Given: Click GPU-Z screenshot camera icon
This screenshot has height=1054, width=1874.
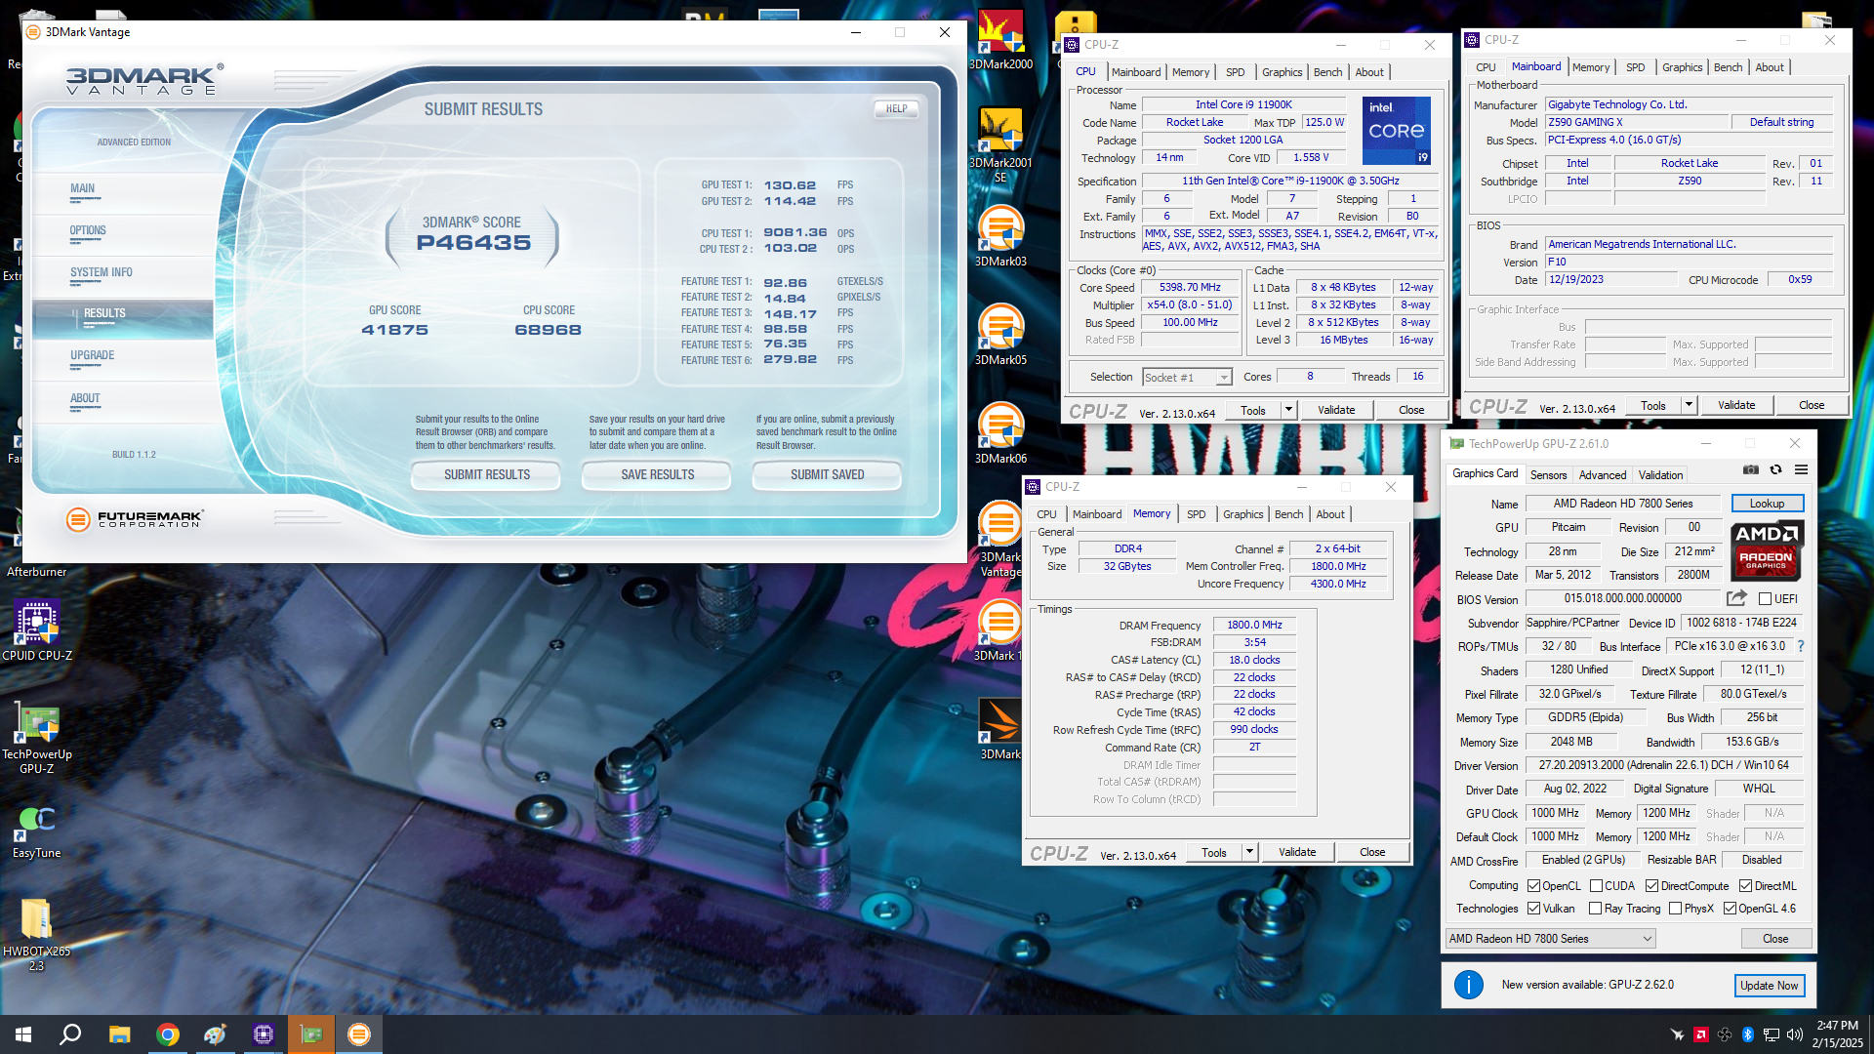Looking at the screenshot, I should point(1751,470).
